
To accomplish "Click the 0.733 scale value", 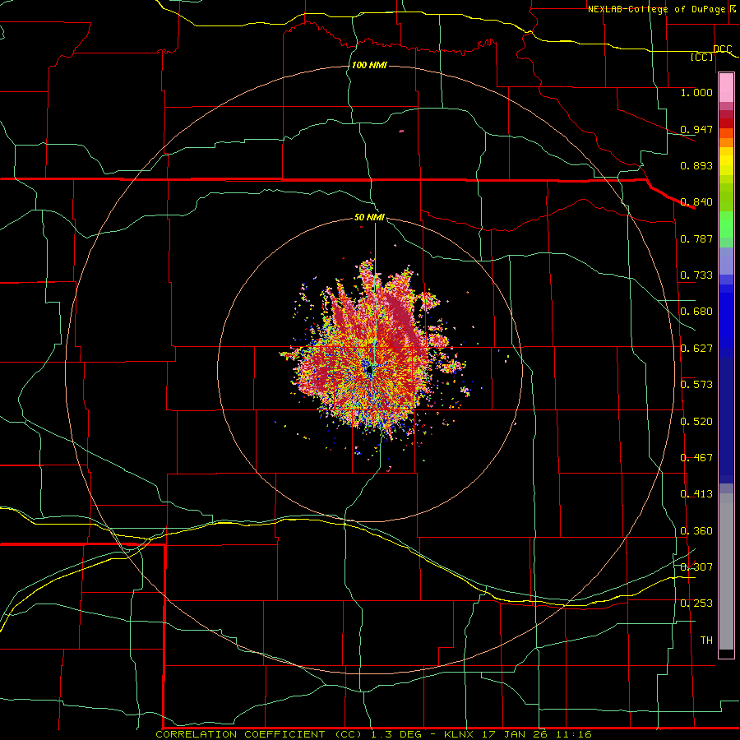I will click(696, 275).
